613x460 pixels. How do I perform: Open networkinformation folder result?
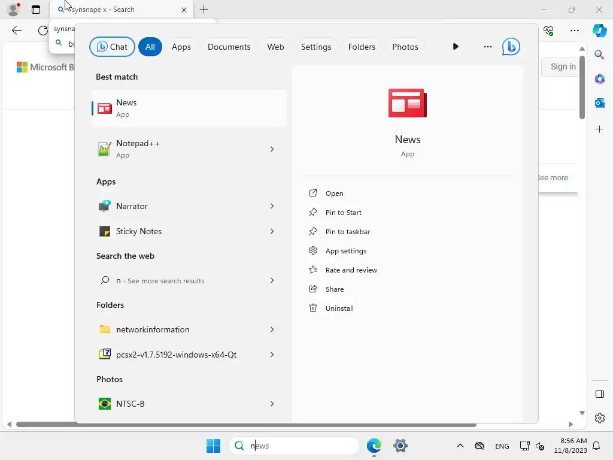click(189, 329)
